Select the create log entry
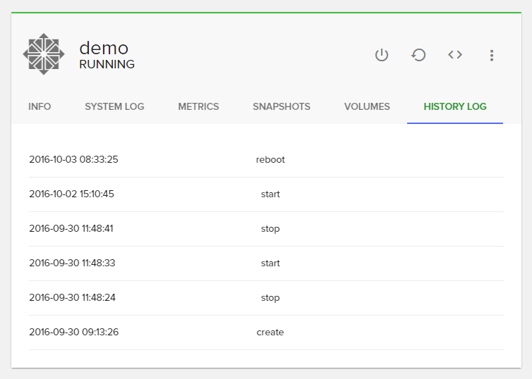The height and width of the screenshot is (379, 532). pyautogui.click(x=270, y=332)
